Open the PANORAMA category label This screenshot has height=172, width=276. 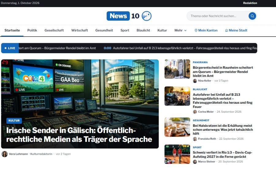click(200, 62)
